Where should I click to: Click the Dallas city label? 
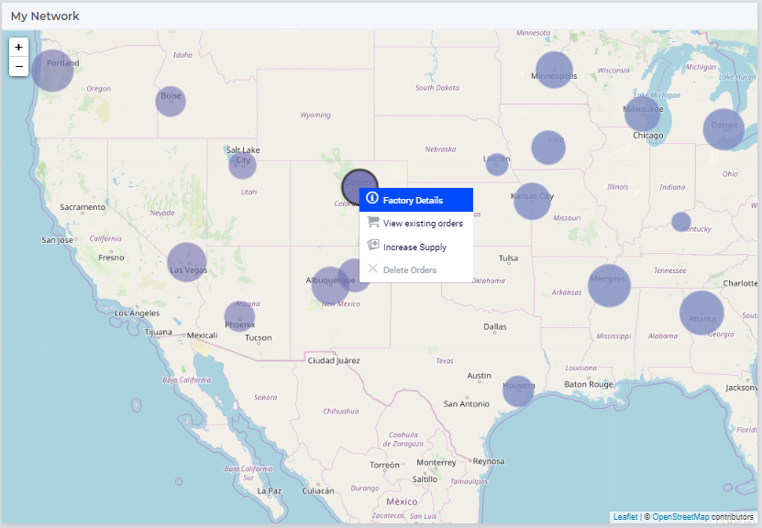(x=495, y=327)
